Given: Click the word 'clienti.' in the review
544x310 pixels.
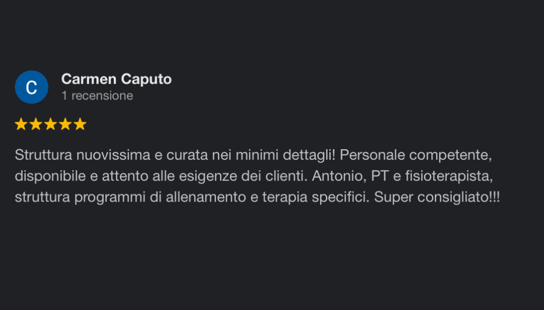Looking at the screenshot, I should [287, 176].
